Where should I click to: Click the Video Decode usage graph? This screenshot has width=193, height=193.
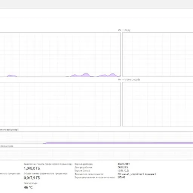(158, 104)
